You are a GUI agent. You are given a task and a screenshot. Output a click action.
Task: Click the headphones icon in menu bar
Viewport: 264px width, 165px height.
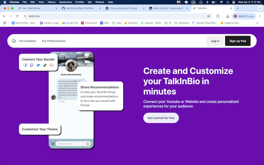[201, 2]
